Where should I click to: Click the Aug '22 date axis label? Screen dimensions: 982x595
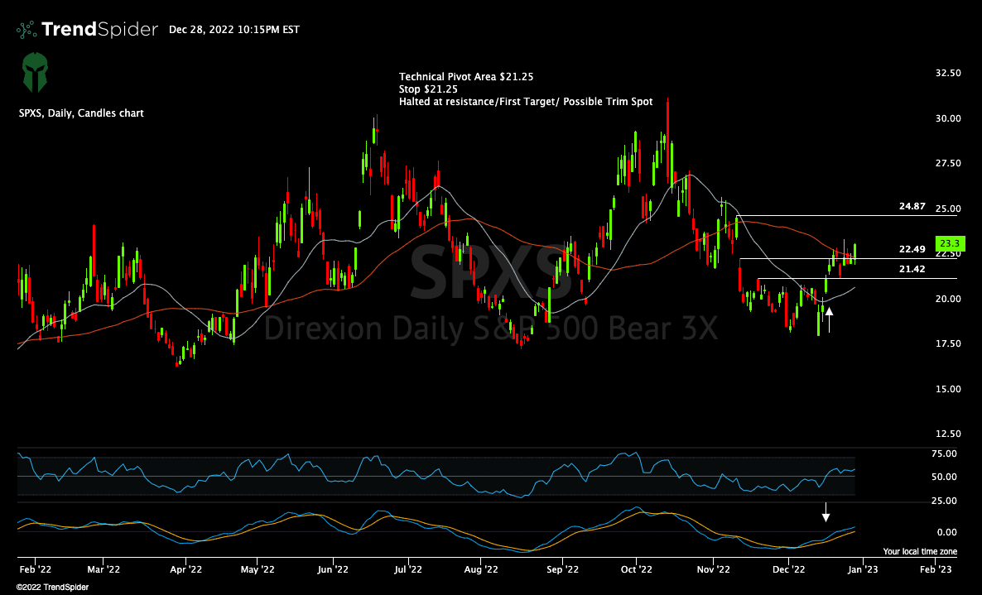481,569
